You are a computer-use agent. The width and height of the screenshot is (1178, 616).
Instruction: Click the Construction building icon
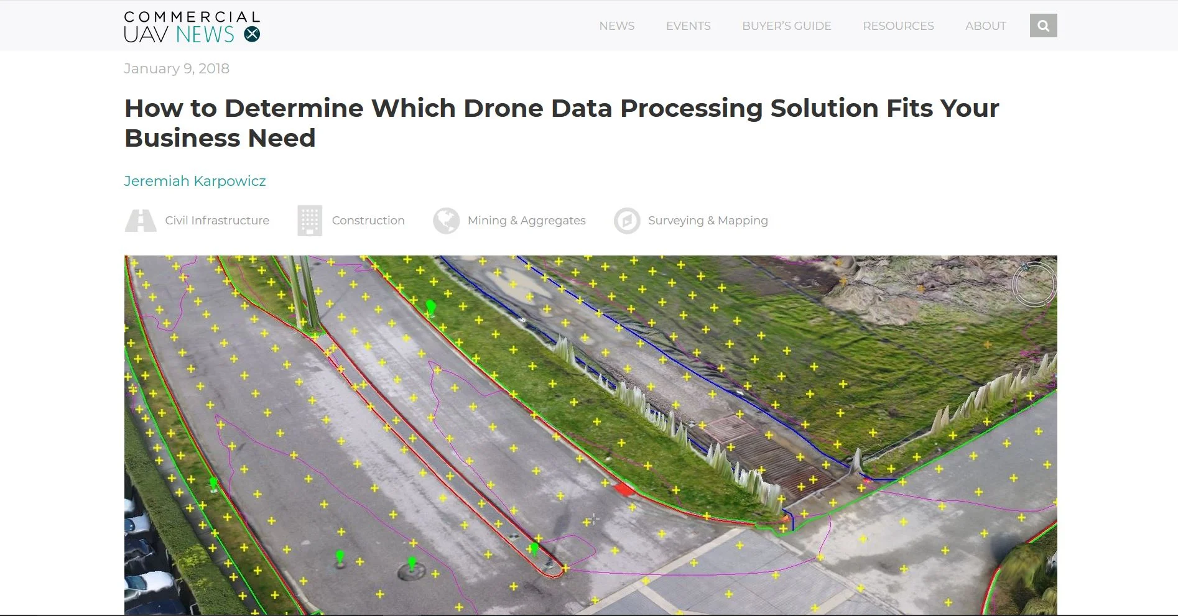point(309,221)
